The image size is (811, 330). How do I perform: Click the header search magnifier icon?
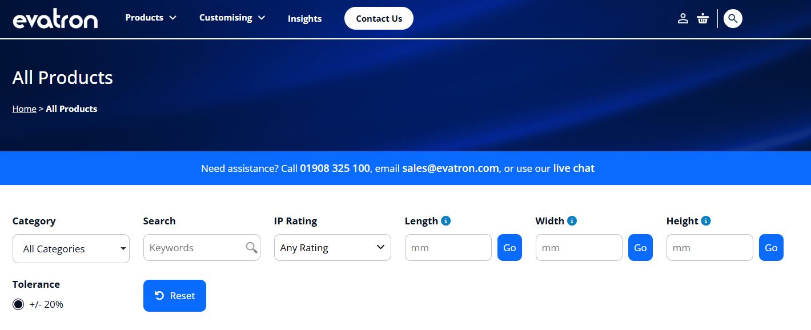coord(733,18)
